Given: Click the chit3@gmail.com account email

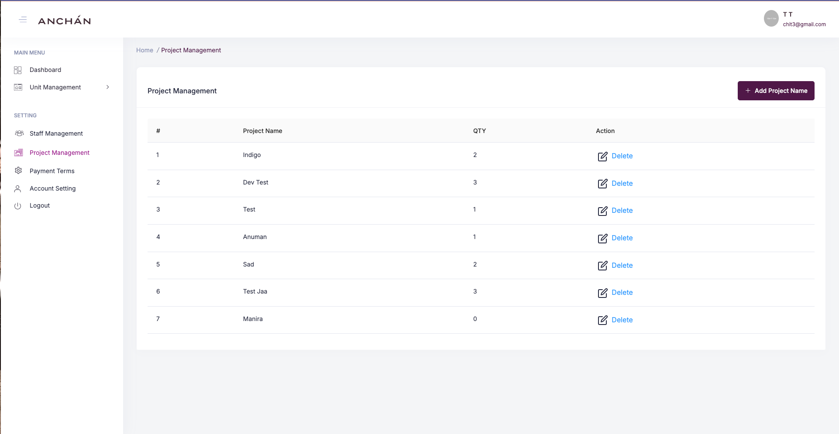Looking at the screenshot, I should tap(804, 24).
